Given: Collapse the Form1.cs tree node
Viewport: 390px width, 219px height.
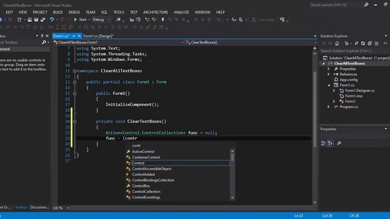Looking at the screenshot, I should tap(329, 85).
